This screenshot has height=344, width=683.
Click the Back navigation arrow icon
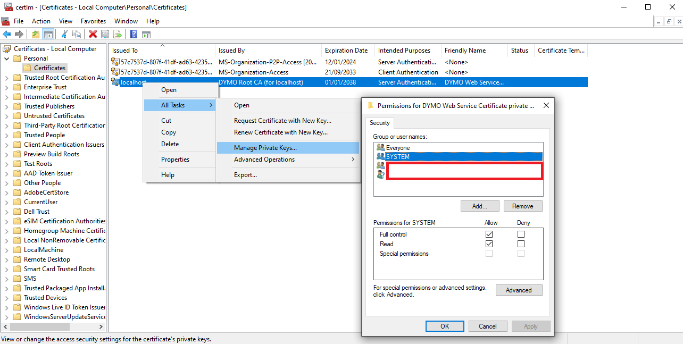(7, 34)
